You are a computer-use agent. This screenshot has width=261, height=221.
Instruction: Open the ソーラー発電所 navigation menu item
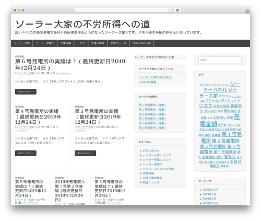pyautogui.click(x=45, y=43)
